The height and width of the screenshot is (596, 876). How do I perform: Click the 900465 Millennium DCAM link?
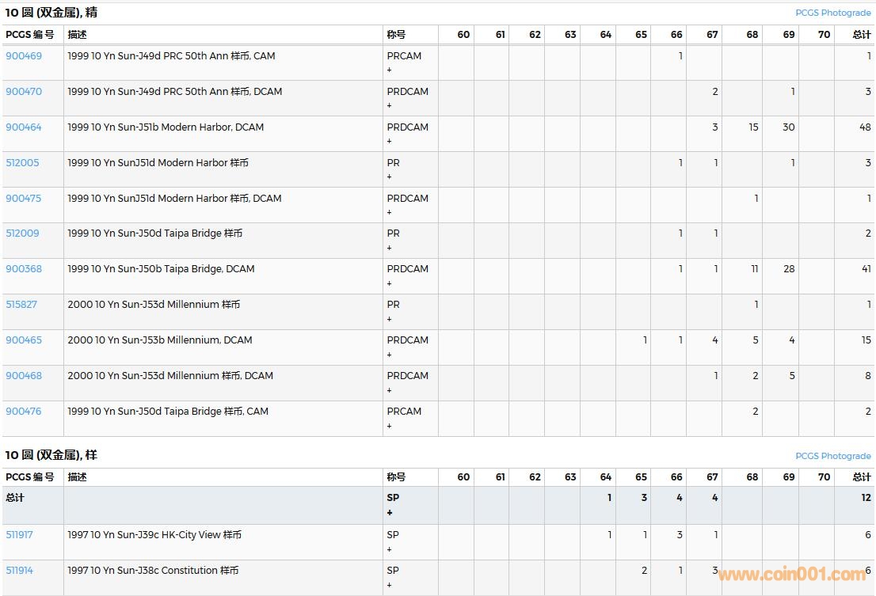(24, 340)
